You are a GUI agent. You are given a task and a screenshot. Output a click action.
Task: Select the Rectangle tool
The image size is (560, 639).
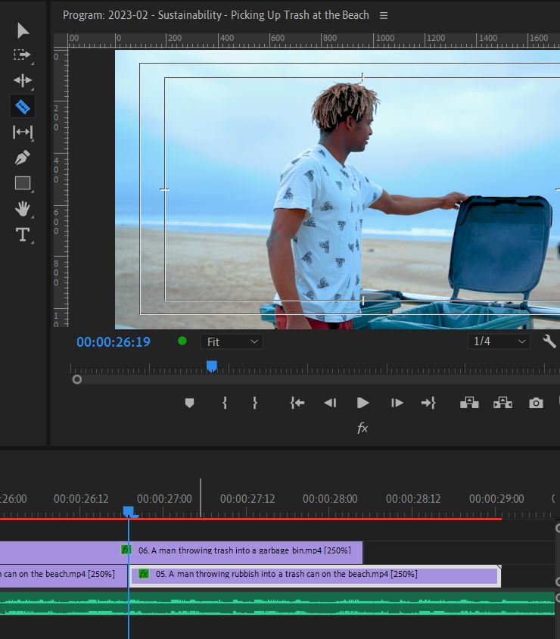[23, 183]
